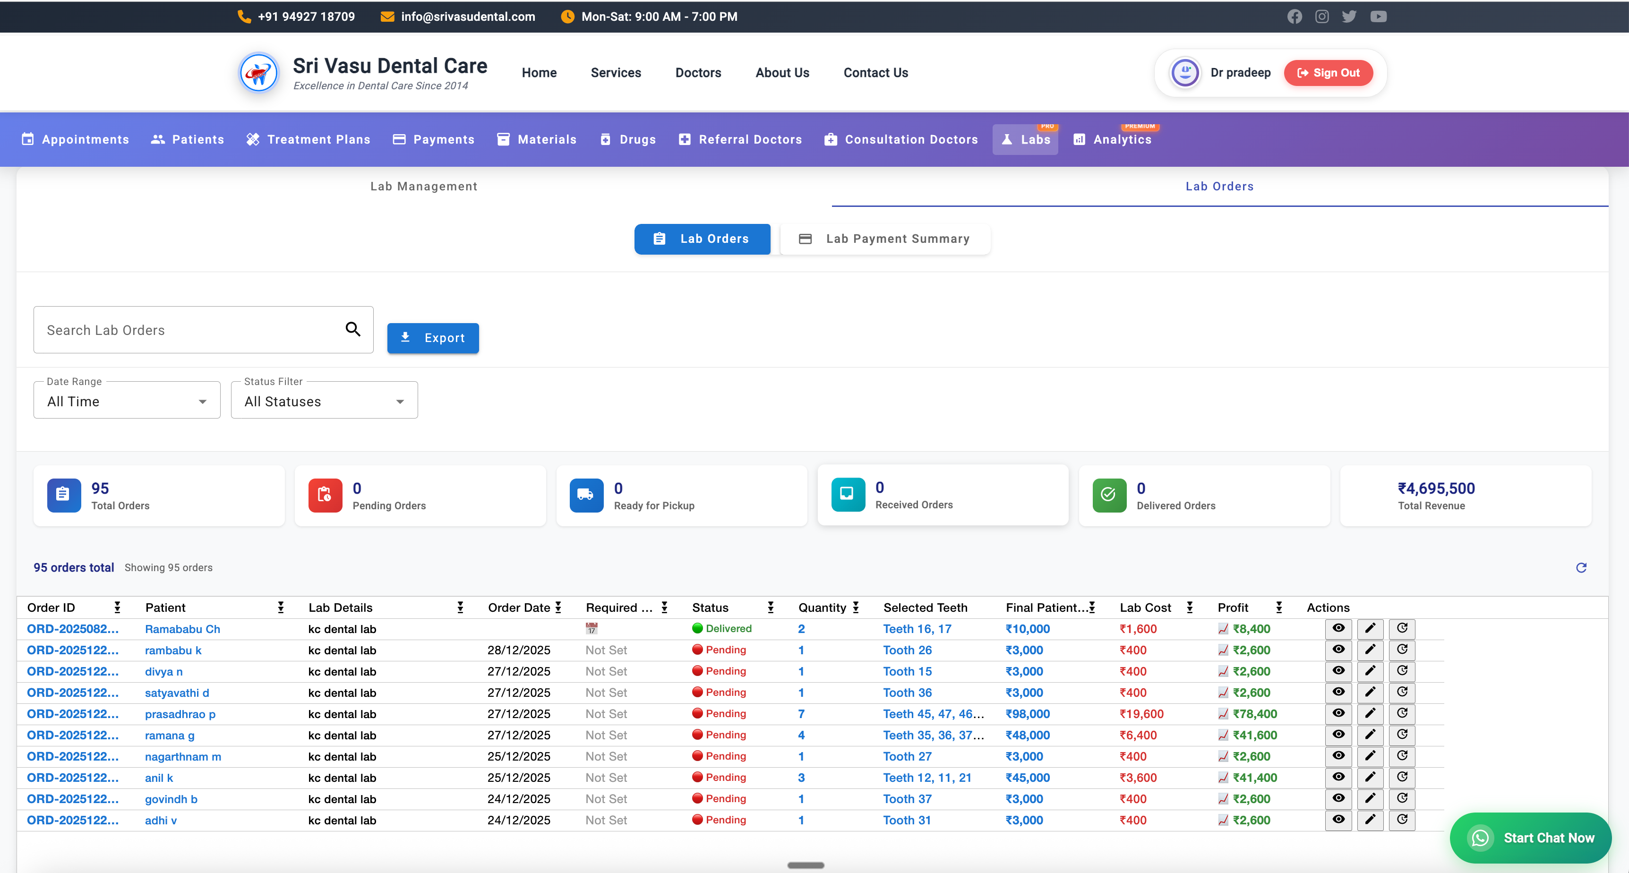
Task: Click the Export button
Action: click(x=433, y=338)
